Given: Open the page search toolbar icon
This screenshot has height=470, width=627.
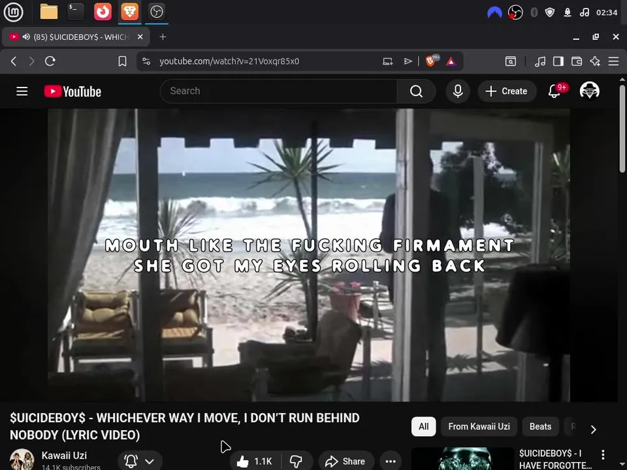Looking at the screenshot, I should [x=511, y=61].
